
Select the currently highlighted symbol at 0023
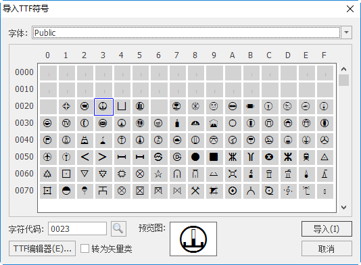(103, 107)
